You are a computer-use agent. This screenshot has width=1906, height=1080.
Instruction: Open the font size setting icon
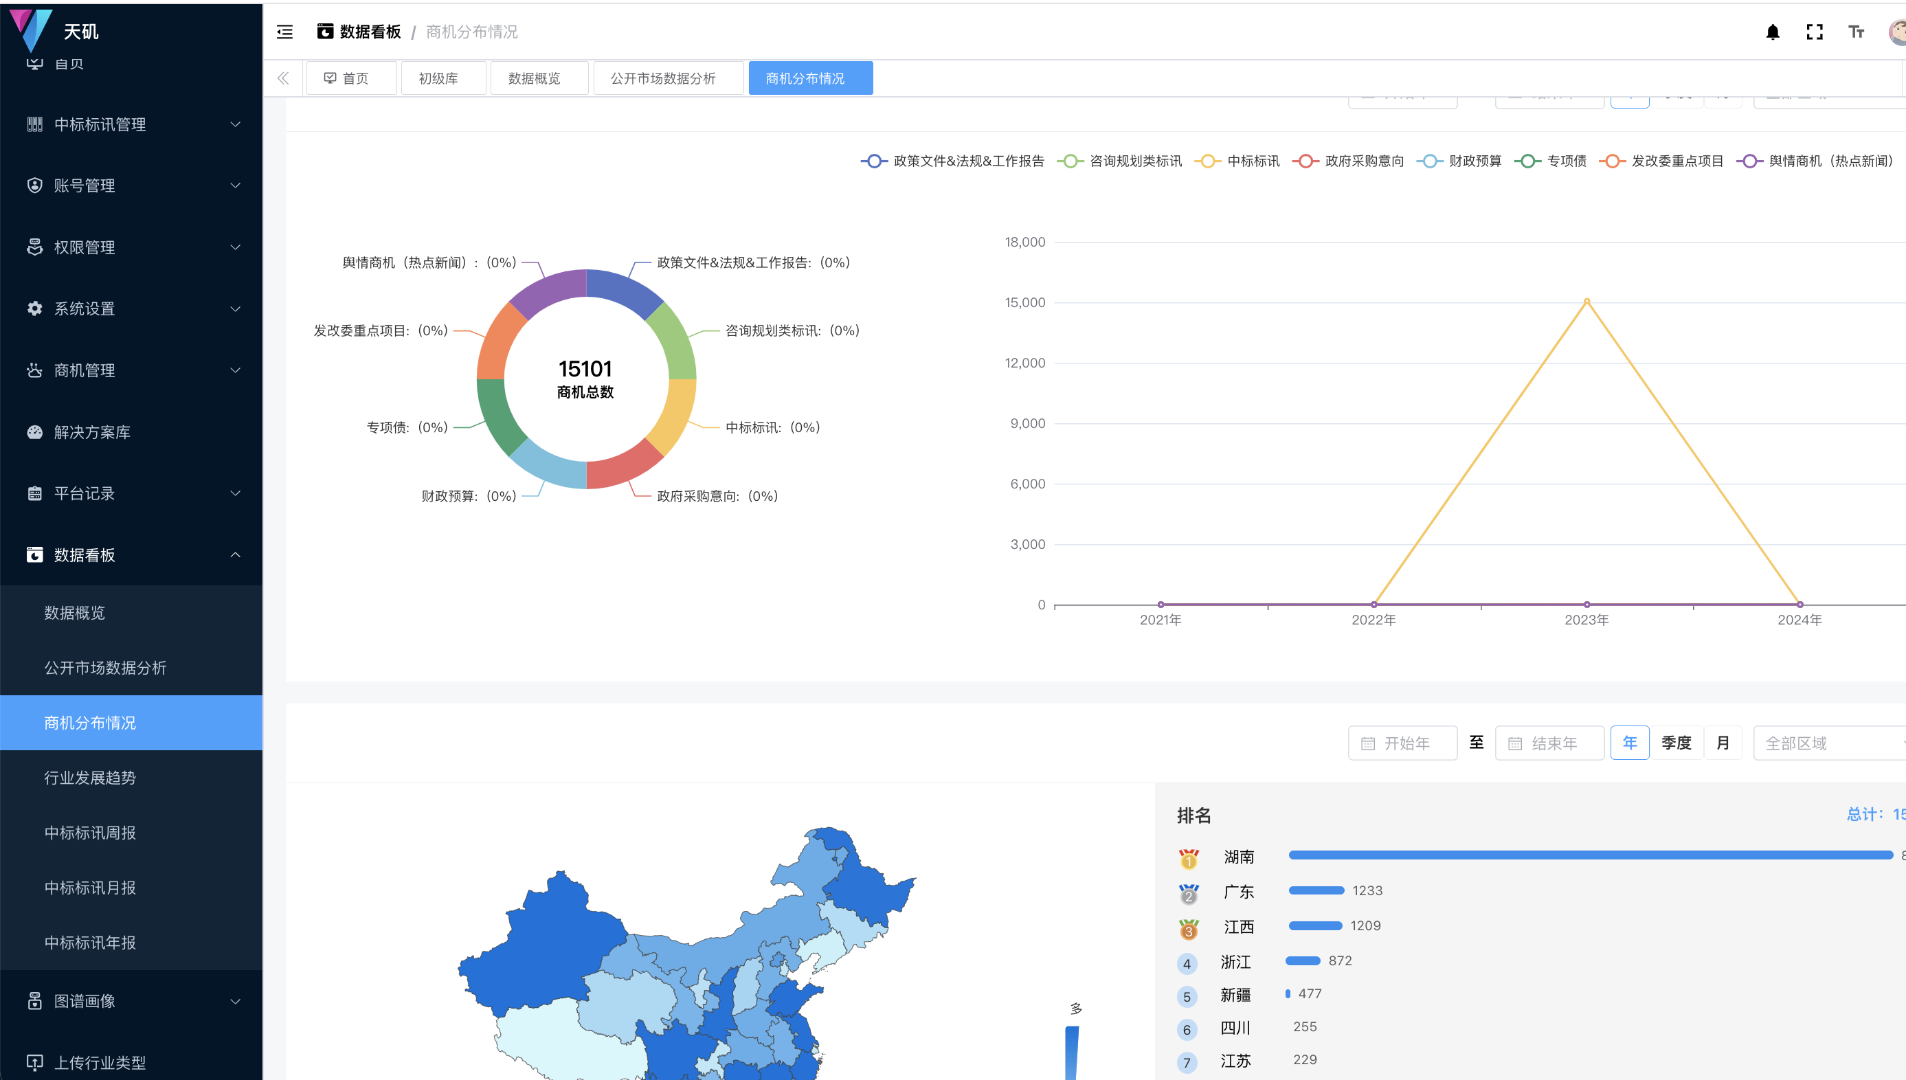1857,32
